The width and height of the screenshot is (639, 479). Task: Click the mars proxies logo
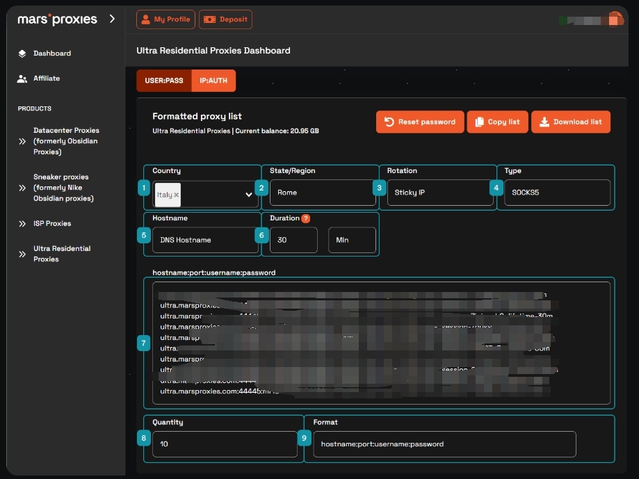[58, 19]
